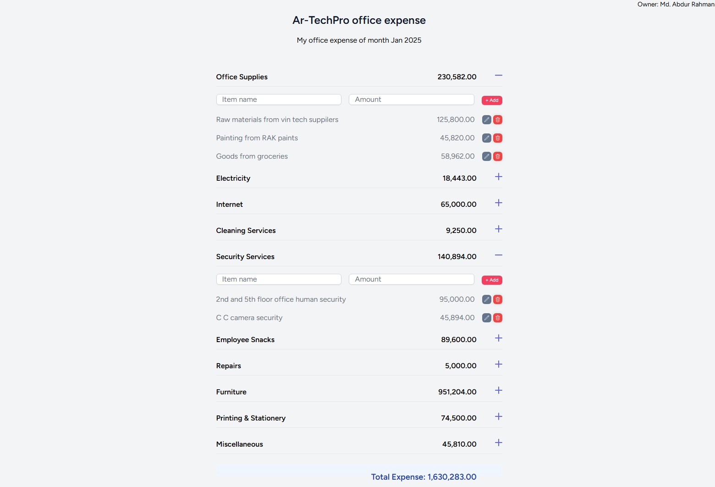Delete the Painting from RAK paints item
715x487 pixels.
pos(498,138)
